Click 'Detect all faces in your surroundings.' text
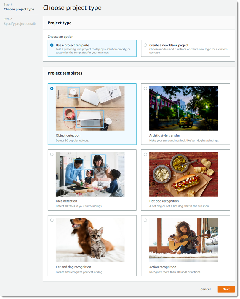This screenshot has width=240, height=299. (x=79, y=206)
